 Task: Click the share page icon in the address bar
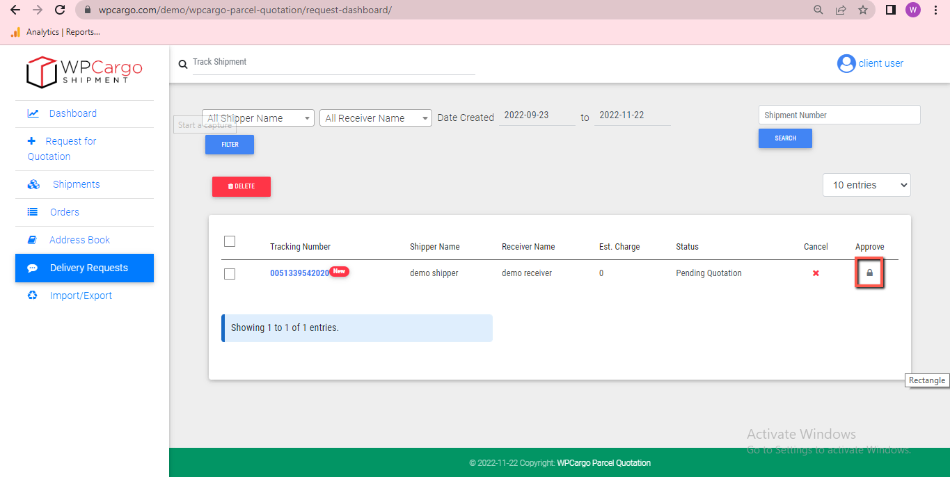pyautogui.click(x=841, y=10)
